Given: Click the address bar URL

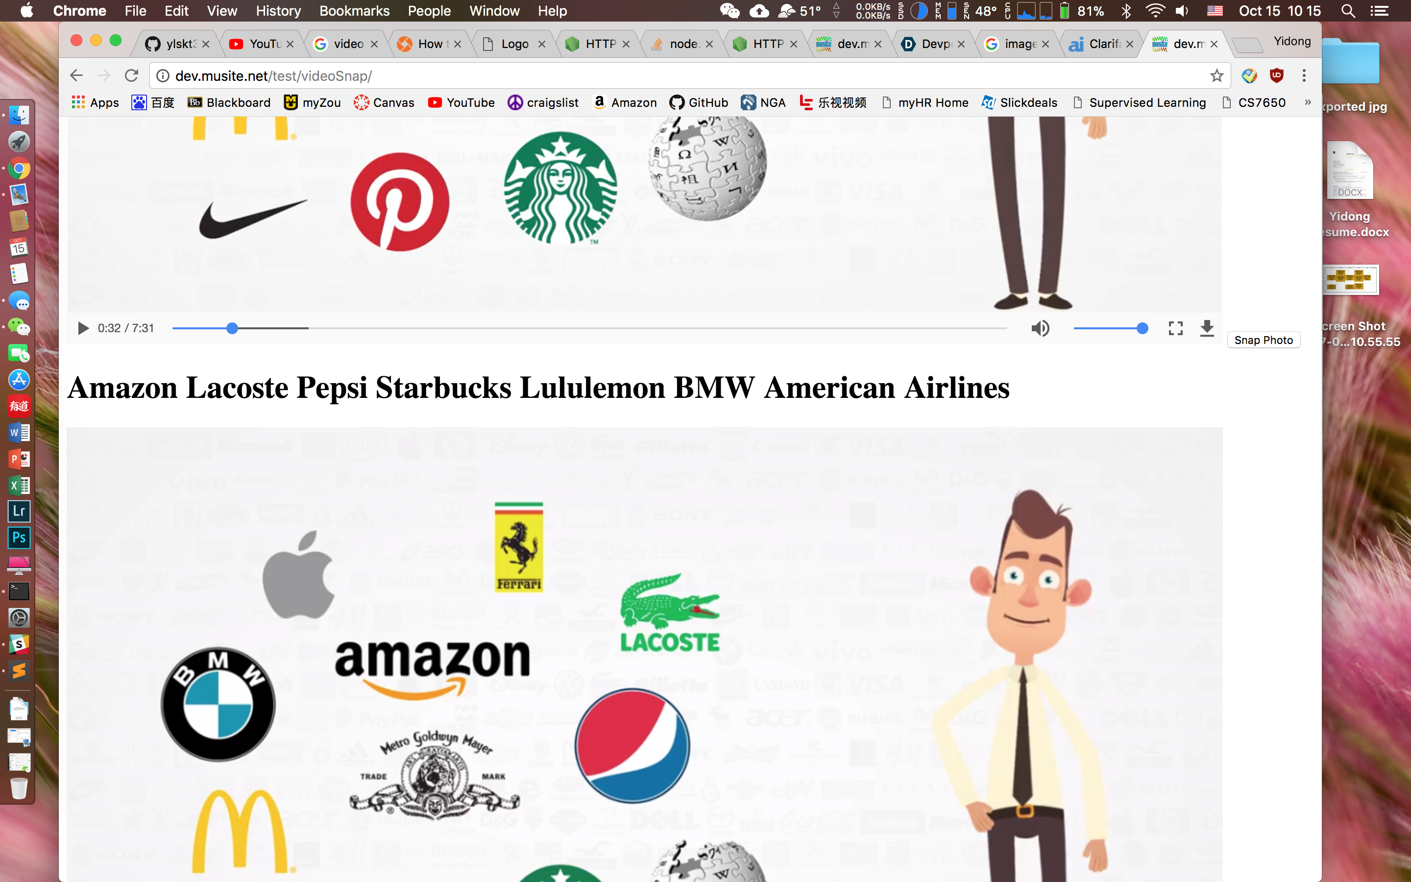Looking at the screenshot, I should [x=274, y=76].
